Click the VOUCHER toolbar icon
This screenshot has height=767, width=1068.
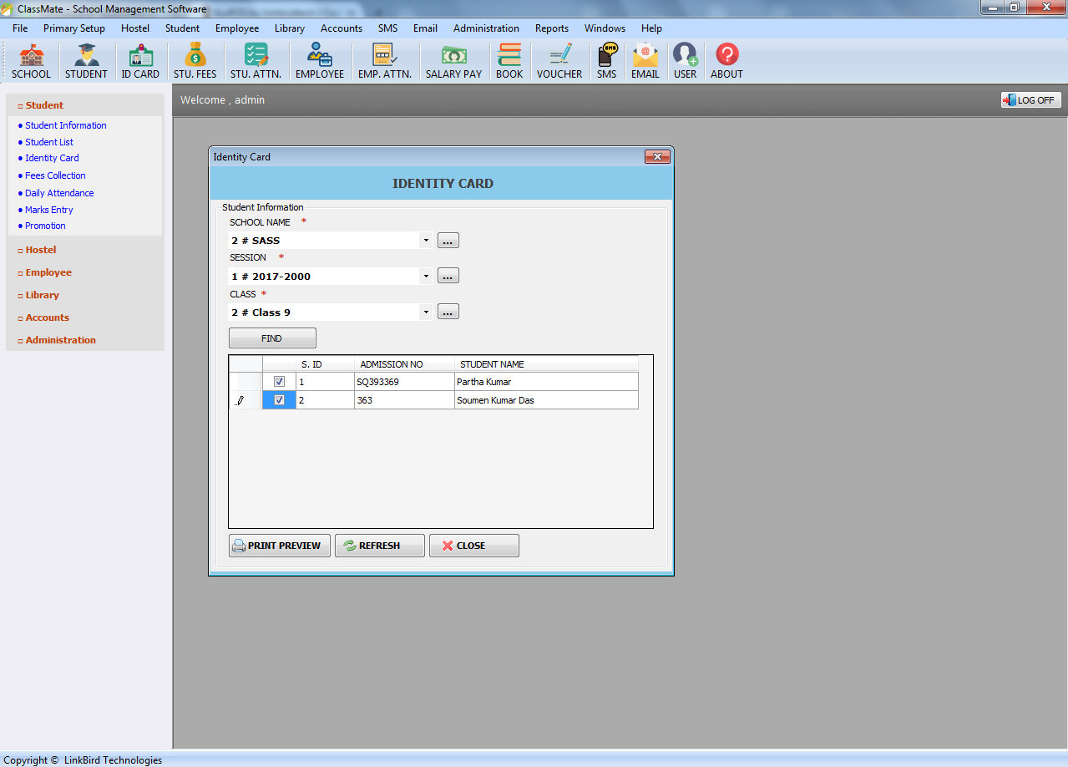pyautogui.click(x=559, y=59)
